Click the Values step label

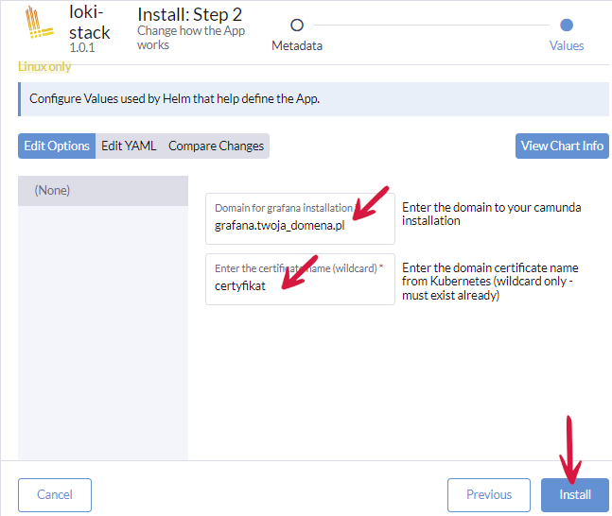pyautogui.click(x=567, y=45)
